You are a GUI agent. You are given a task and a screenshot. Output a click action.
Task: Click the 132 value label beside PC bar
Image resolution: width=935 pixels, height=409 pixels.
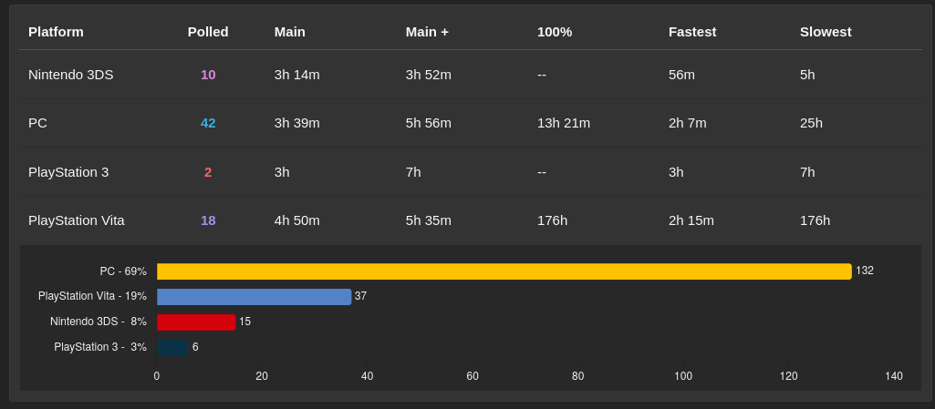[865, 271]
